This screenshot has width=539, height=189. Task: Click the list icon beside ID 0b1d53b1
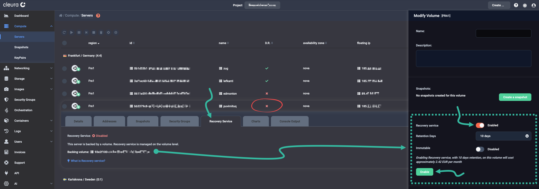(131, 68)
